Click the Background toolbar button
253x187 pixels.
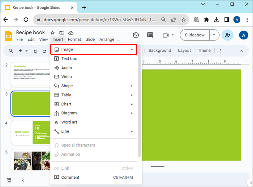pyautogui.click(x=160, y=51)
